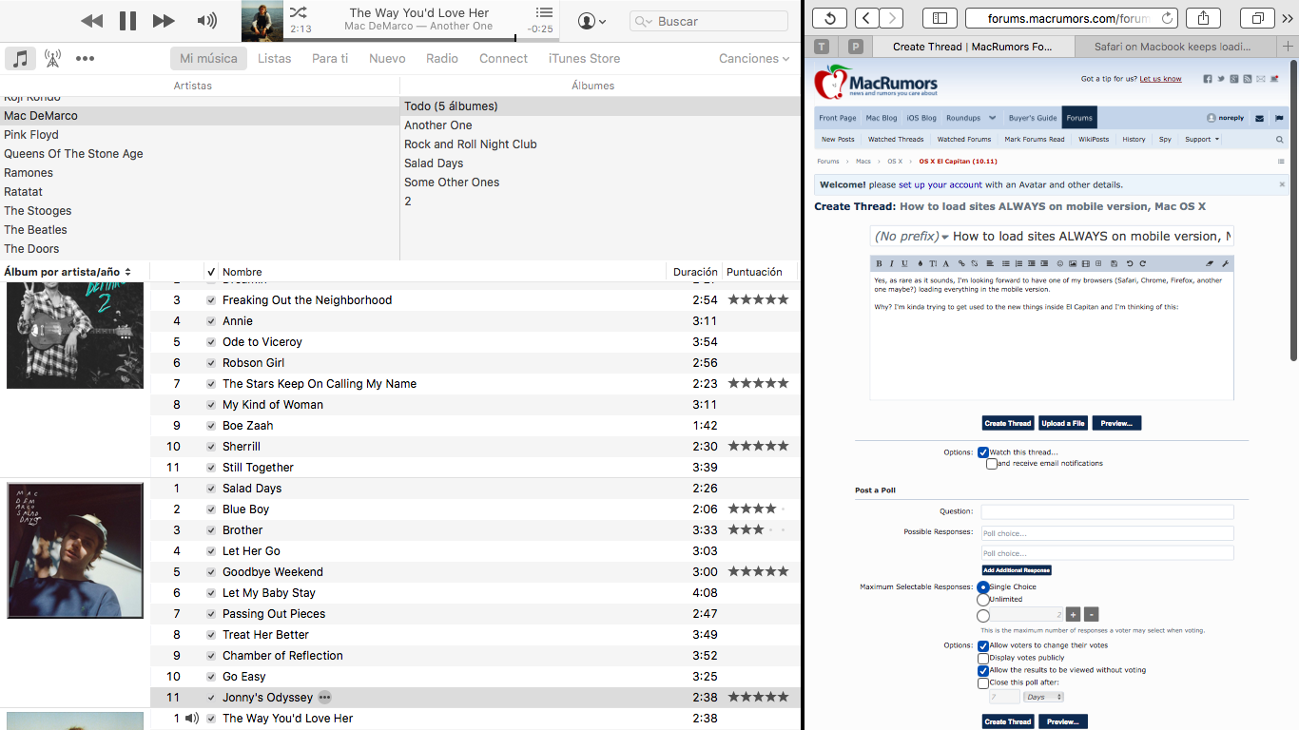Toggle the Chamber of Reflection checkbox
Viewport: 1299px width, 730px height.
pyautogui.click(x=211, y=656)
